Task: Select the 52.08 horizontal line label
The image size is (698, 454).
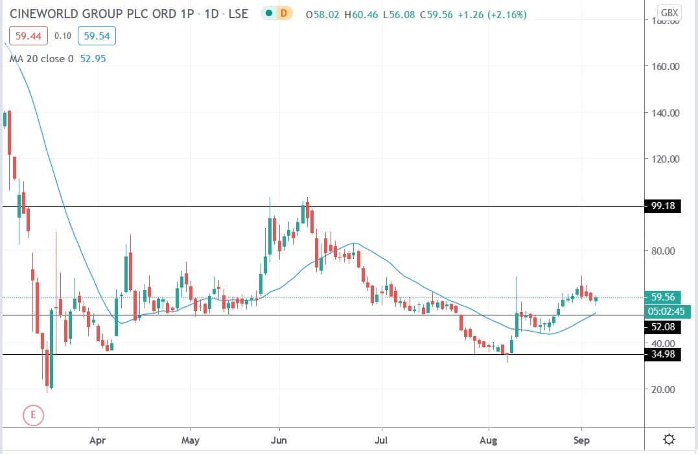Action: (662, 327)
